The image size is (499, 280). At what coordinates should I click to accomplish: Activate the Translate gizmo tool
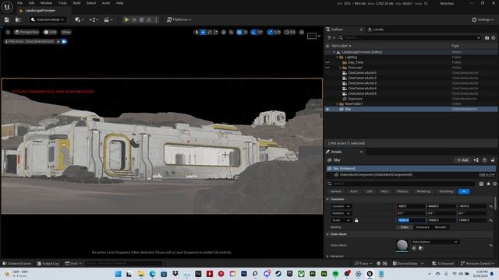(203, 32)
